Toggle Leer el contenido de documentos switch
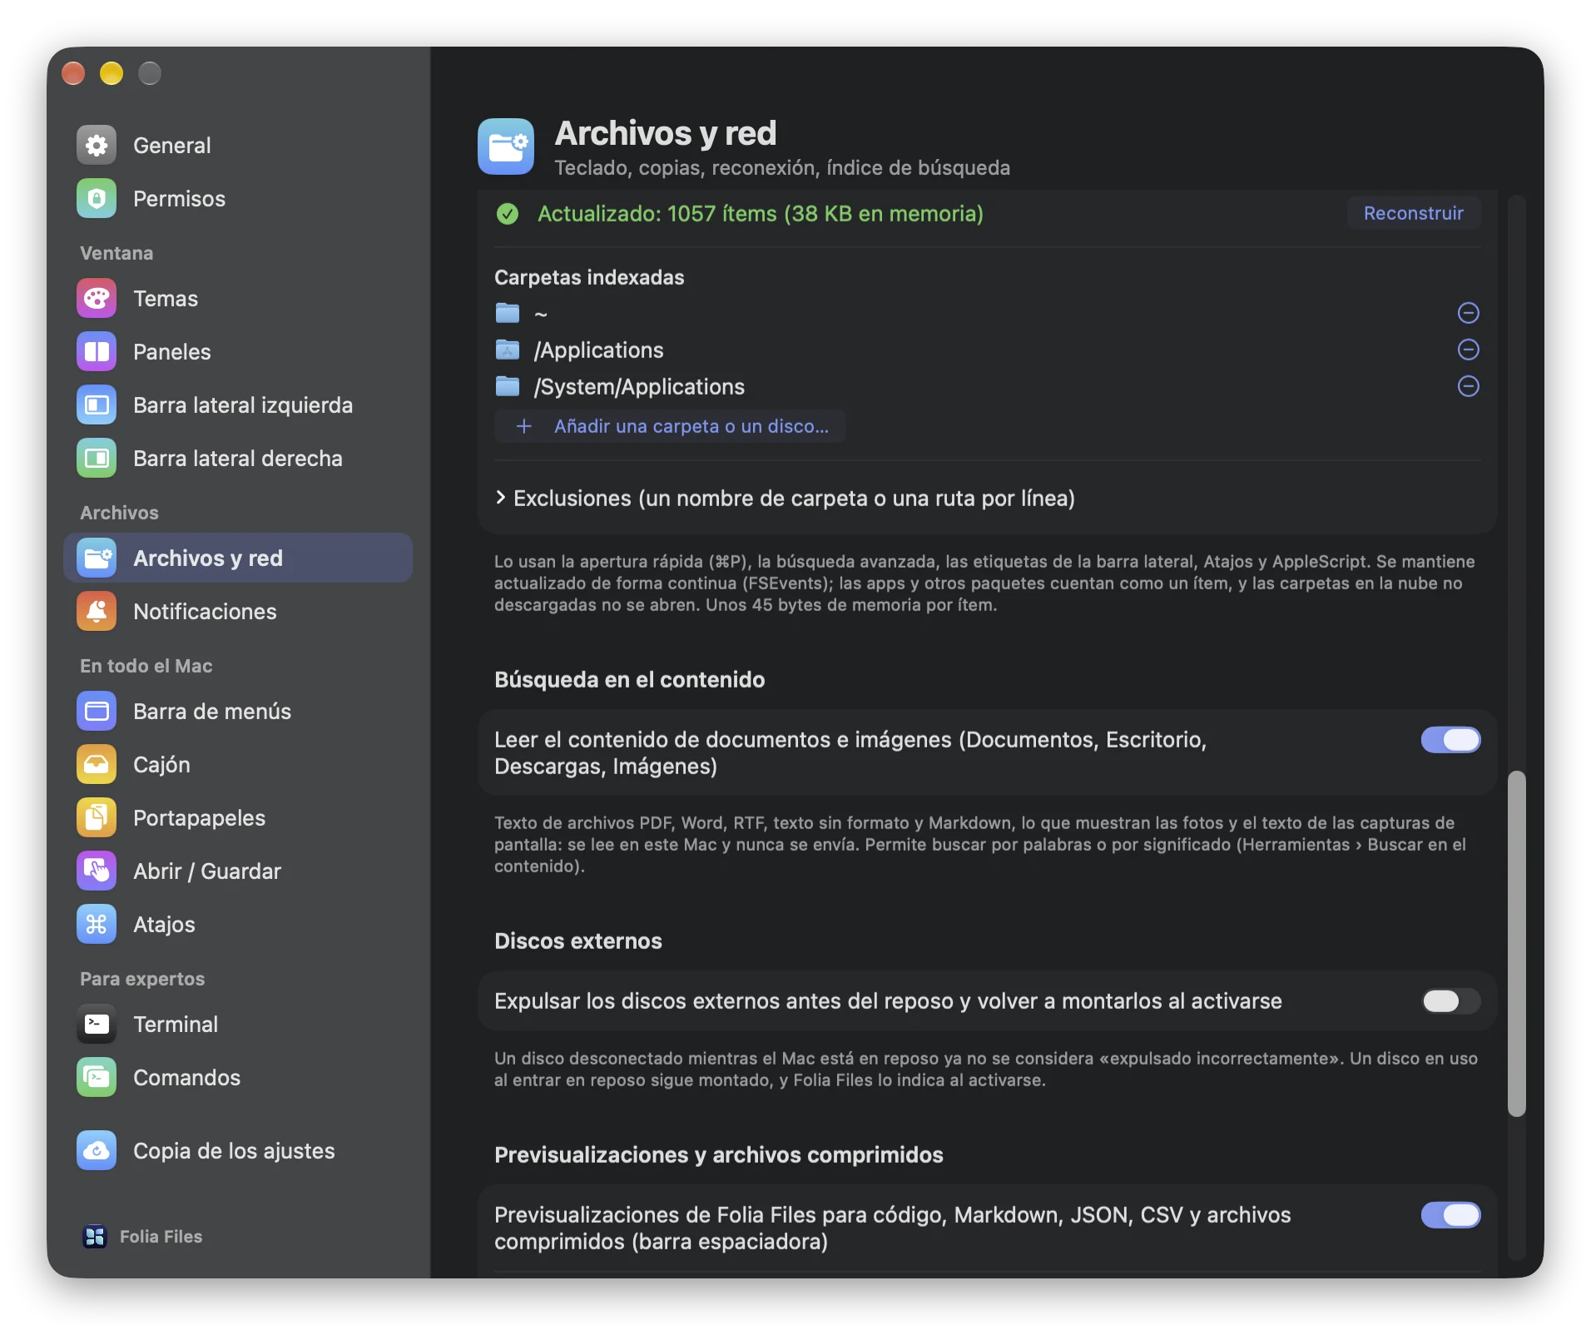The width and height of the screenshot is (1591, 1325). (1450, 740)
